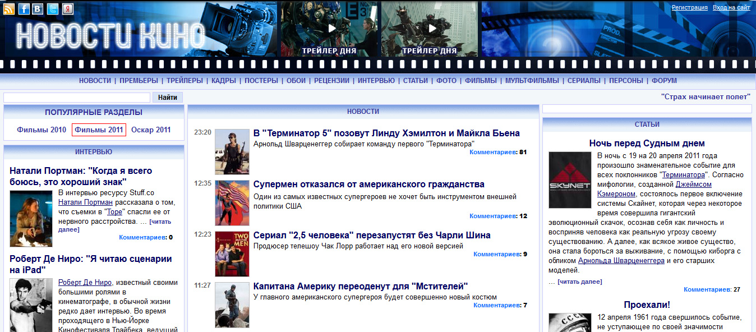Go to the НОВОСТИ menu item
This screenshot has width=756, height=332.
[95, 81]
